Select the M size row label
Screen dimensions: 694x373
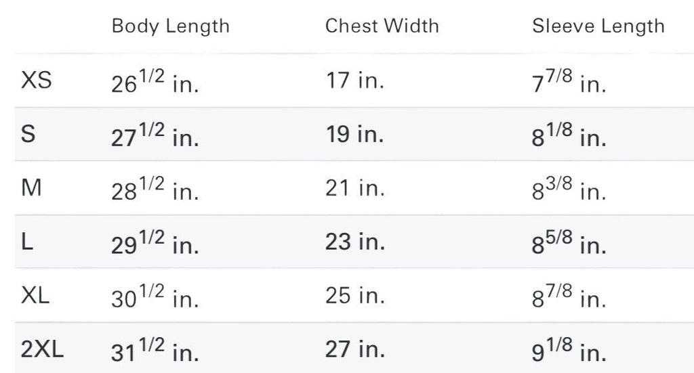pyautogui.click(x=32, y=188)
